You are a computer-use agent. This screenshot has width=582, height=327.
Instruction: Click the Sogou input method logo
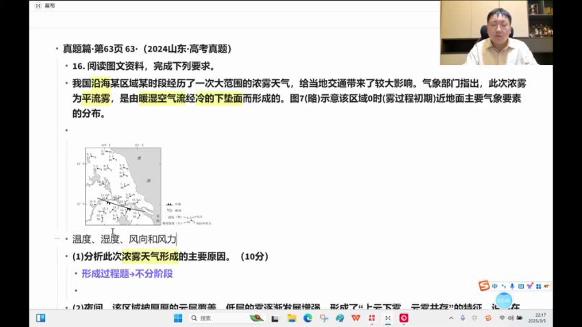(x=483, y=285)
